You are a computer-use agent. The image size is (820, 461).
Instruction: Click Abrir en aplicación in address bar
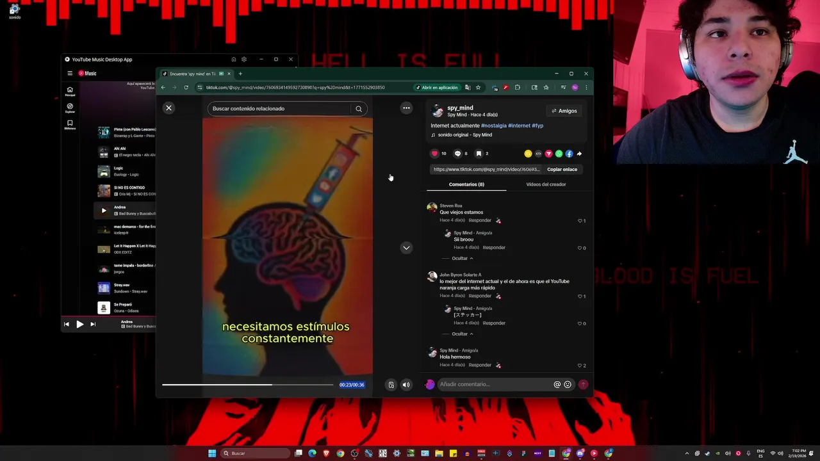click(x=437, y=88)
